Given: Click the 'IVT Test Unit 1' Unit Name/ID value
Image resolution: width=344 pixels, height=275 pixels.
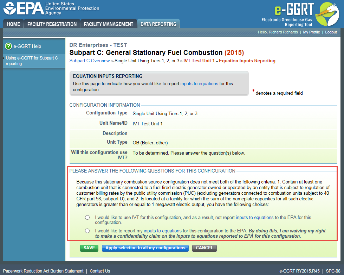Looking at the screenshot, I should (148, 124).
